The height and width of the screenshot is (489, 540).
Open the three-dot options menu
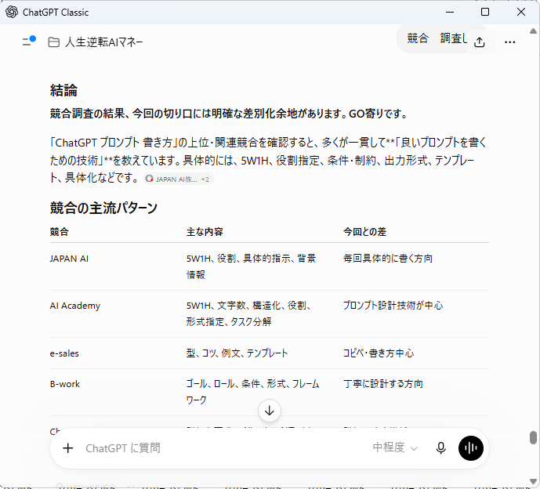pyautogui.click(x=509, y=42)
